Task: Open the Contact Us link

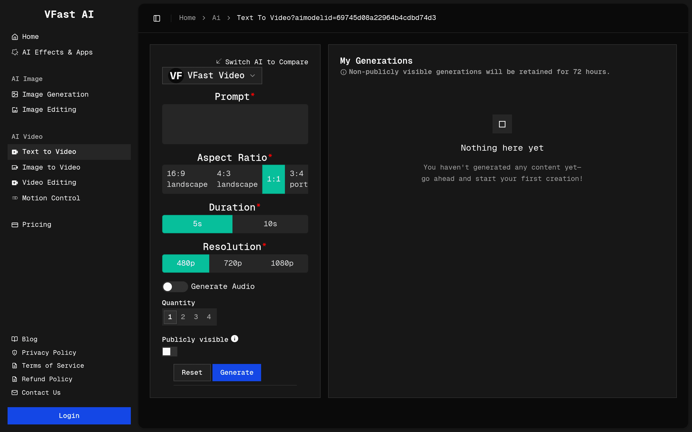Action: 69,393
